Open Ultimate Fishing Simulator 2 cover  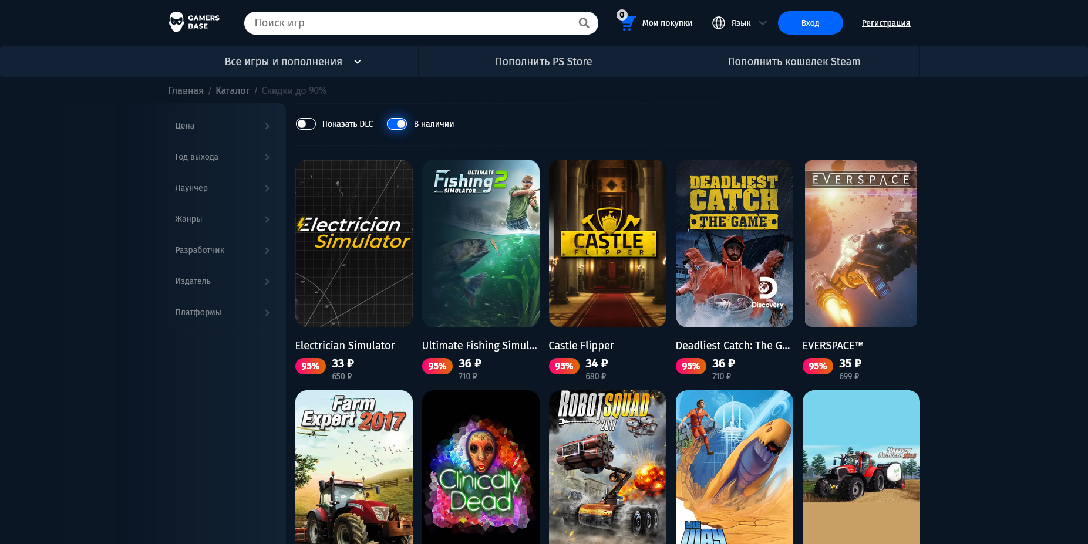click(481, 244)
